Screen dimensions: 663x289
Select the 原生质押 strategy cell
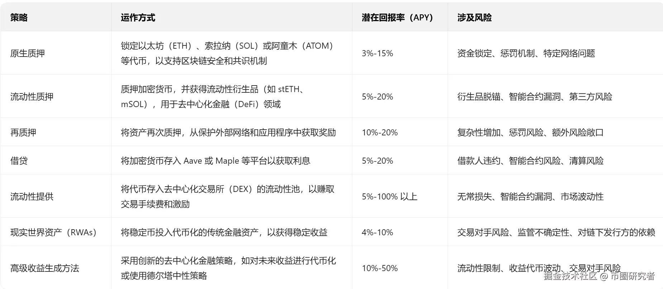point(28,53)
